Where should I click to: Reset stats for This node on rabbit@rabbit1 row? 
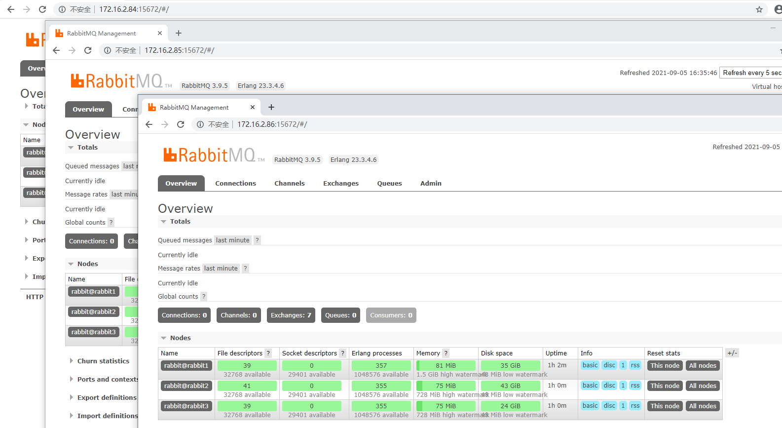click(665, 366)
